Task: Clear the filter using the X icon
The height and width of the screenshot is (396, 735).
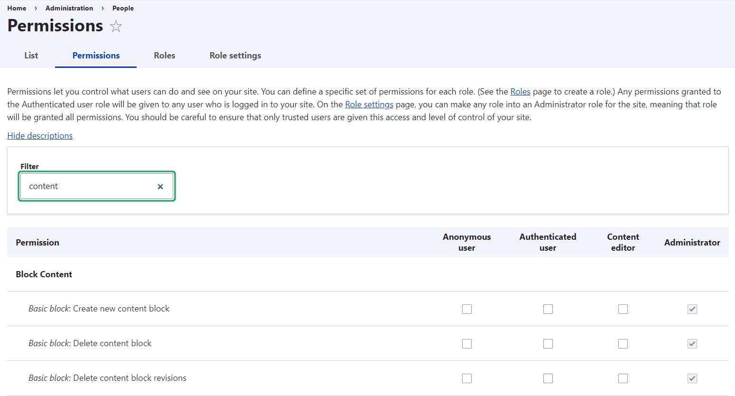Action: click(160, 186)
